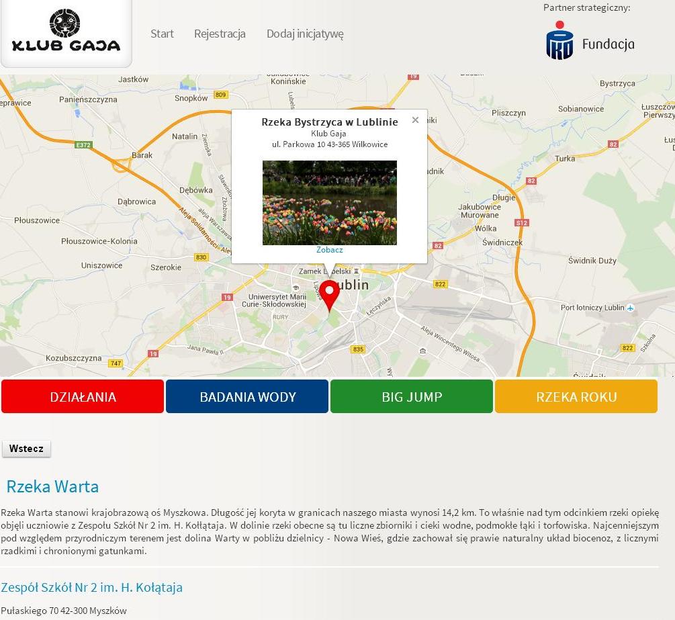Click the 835 road badge on map
Viewport: 675px width, 620px height.
point(358,349)
